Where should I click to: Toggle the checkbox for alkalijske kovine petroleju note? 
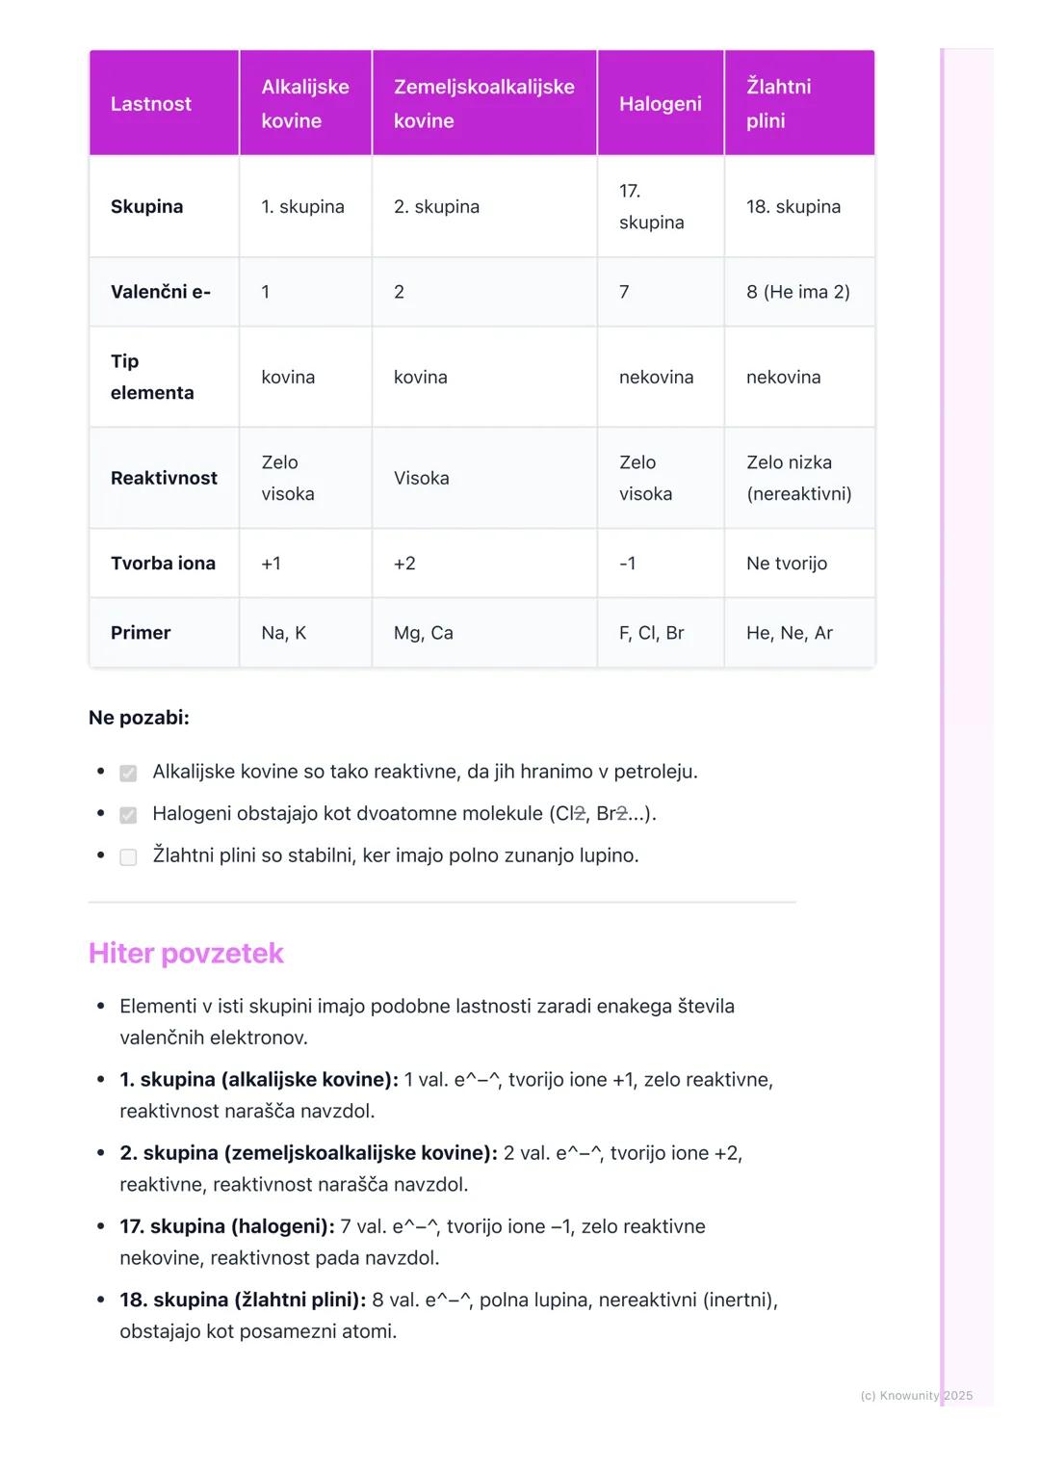pyautogui.click(x=128, y=773)
